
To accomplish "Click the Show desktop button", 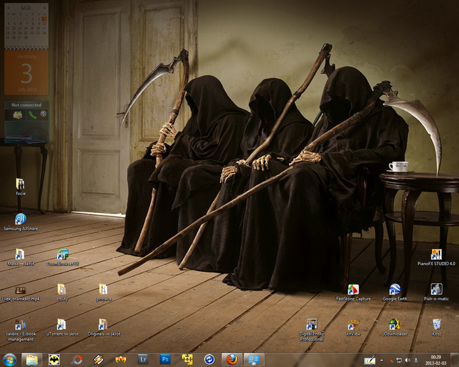I will click(455, 360).
